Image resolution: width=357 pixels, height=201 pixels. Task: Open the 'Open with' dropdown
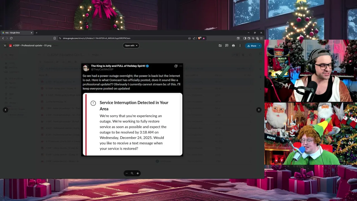click(131, 46)
